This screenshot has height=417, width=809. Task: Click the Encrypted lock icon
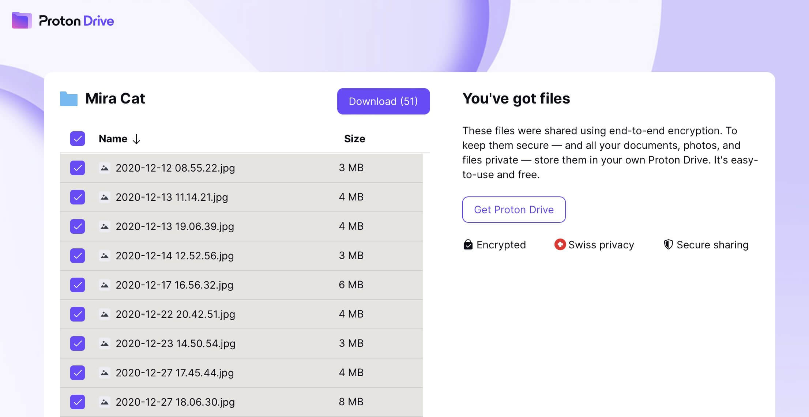click(x=468, y=244)
